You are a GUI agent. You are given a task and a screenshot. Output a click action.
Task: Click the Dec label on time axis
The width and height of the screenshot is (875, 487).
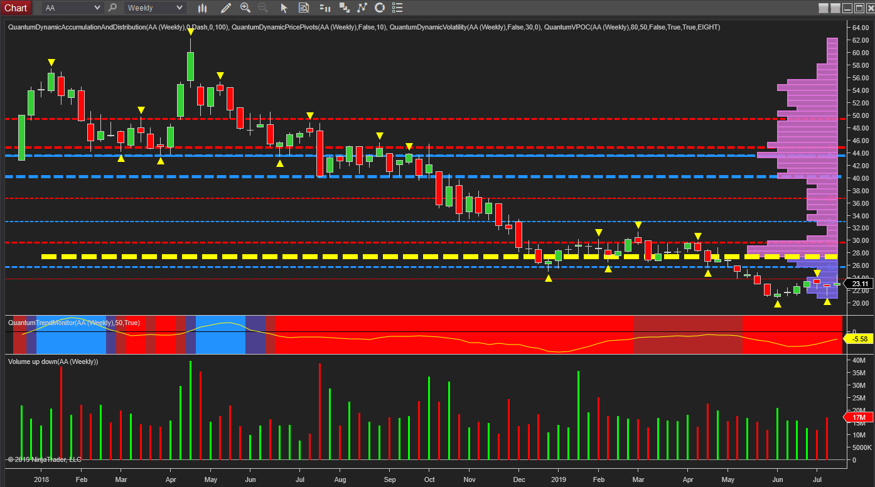pos(518,479)
